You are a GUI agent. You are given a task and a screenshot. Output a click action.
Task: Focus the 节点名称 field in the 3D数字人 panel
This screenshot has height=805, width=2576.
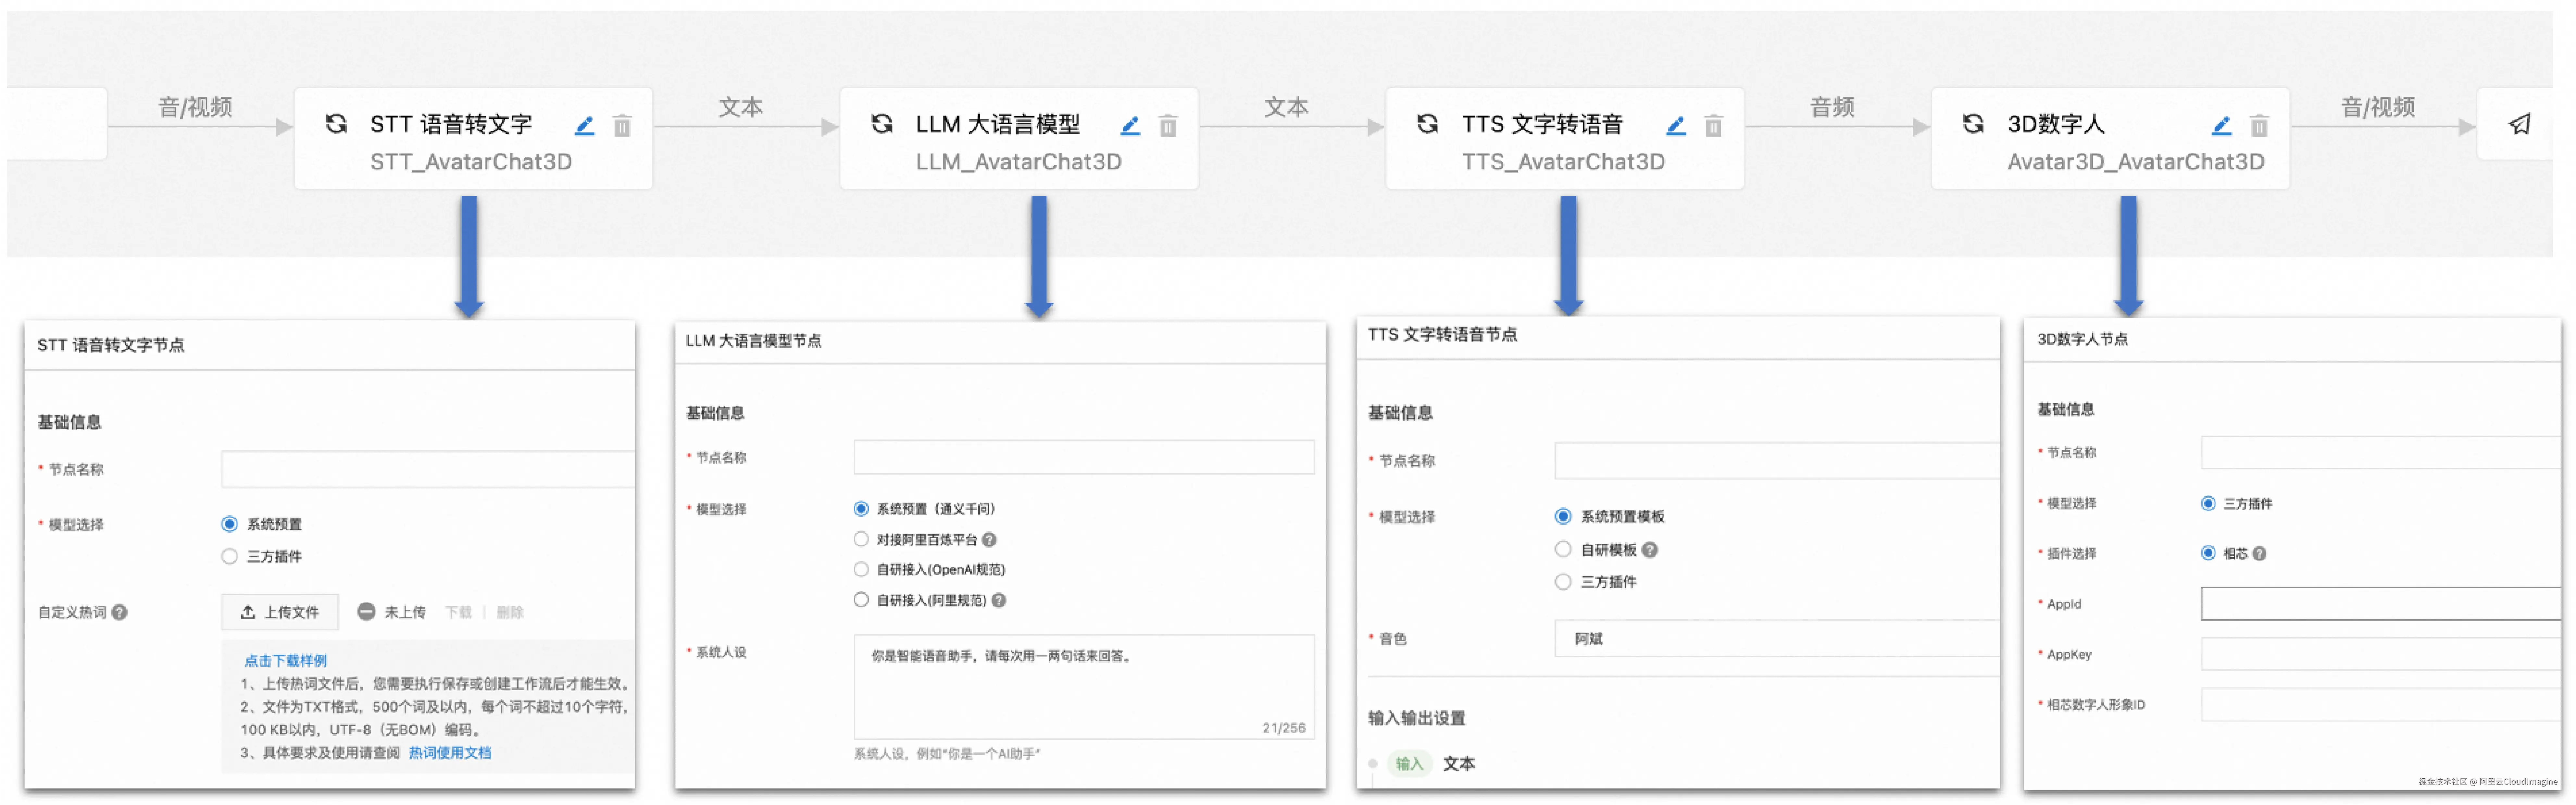coord(2381,453)
